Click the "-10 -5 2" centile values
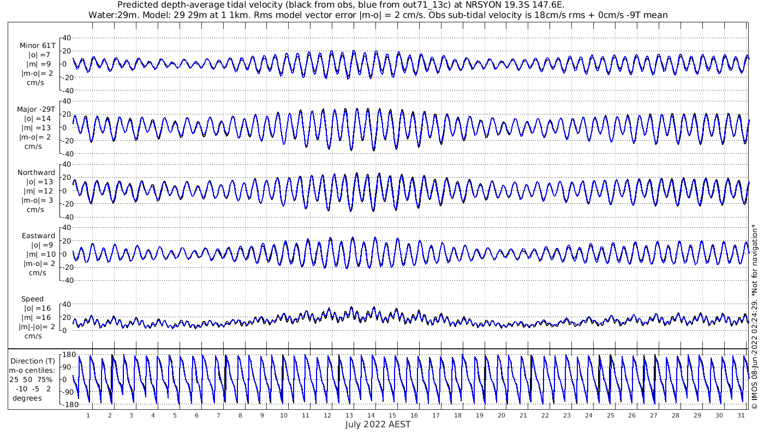 [x=33, y=389]
